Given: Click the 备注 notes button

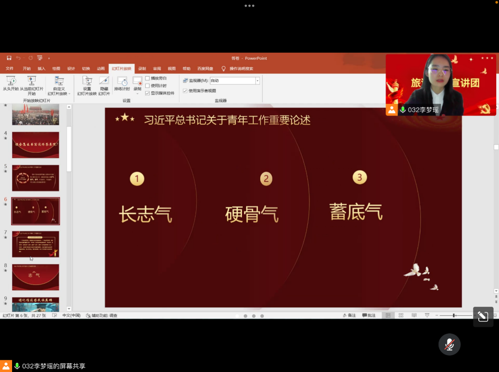Looking at the screenshot, I should [349, 315].
